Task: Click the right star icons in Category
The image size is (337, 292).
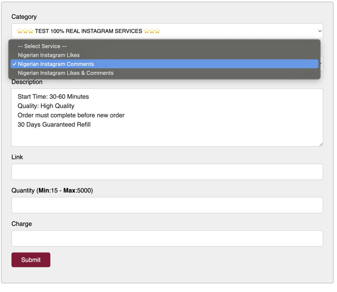Action: 152,31
